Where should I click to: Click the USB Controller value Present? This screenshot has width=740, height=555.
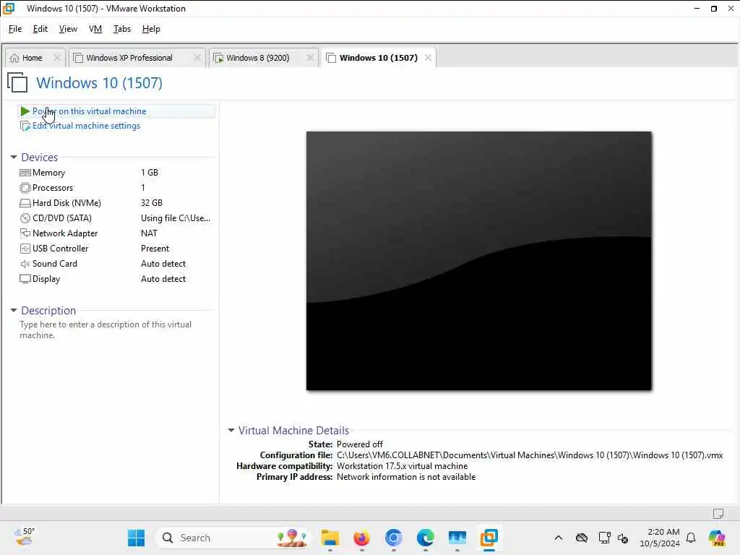click(155, 249)
